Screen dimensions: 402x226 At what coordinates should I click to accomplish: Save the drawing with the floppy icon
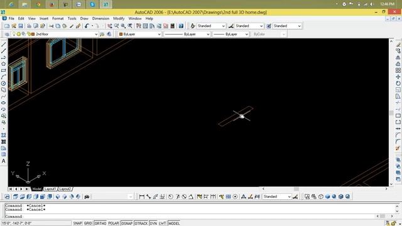[x=21, y=26]
